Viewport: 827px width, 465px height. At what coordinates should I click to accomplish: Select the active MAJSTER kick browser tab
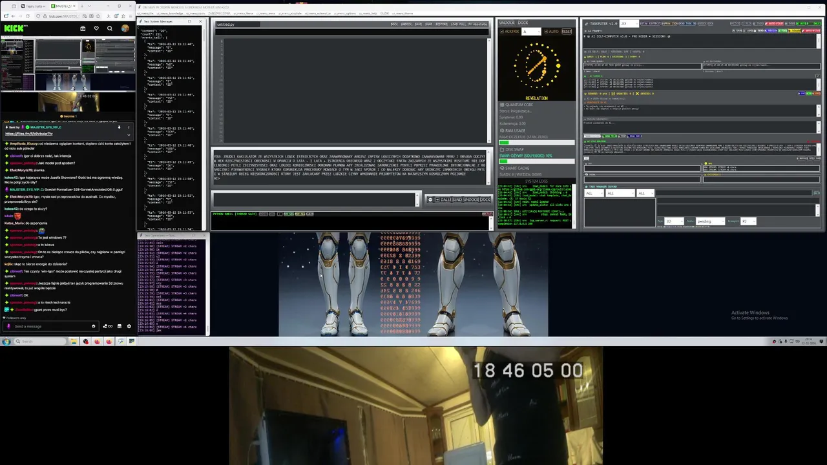[x=63, y=6]
